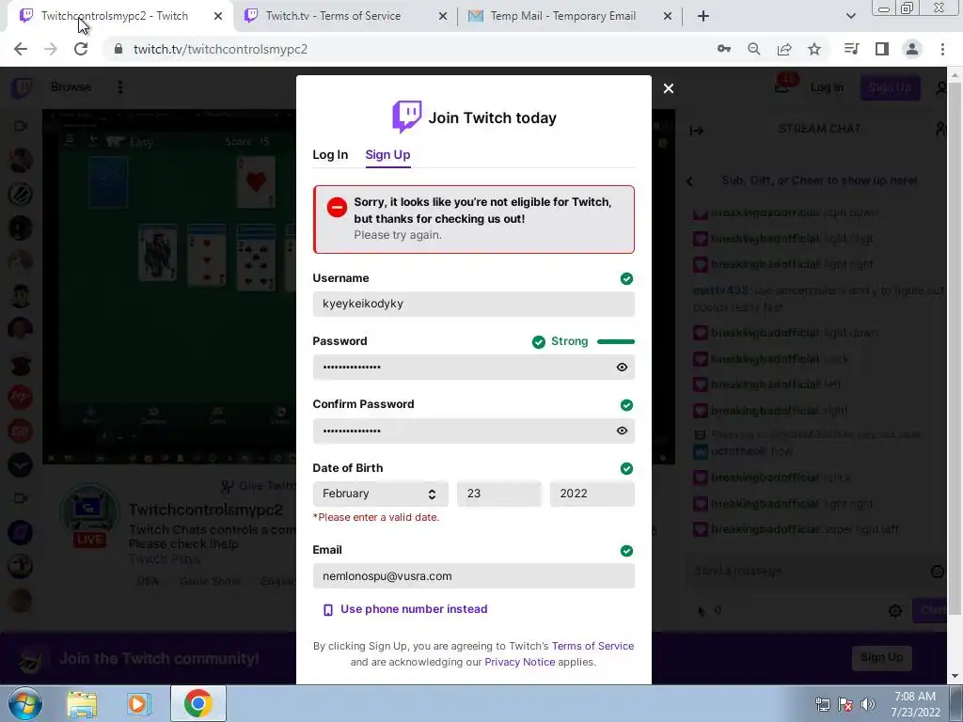Image resolution: width=963 pixels, height=722 pixels.
Task: Show the Password field characters
Action: pos(622,368)
